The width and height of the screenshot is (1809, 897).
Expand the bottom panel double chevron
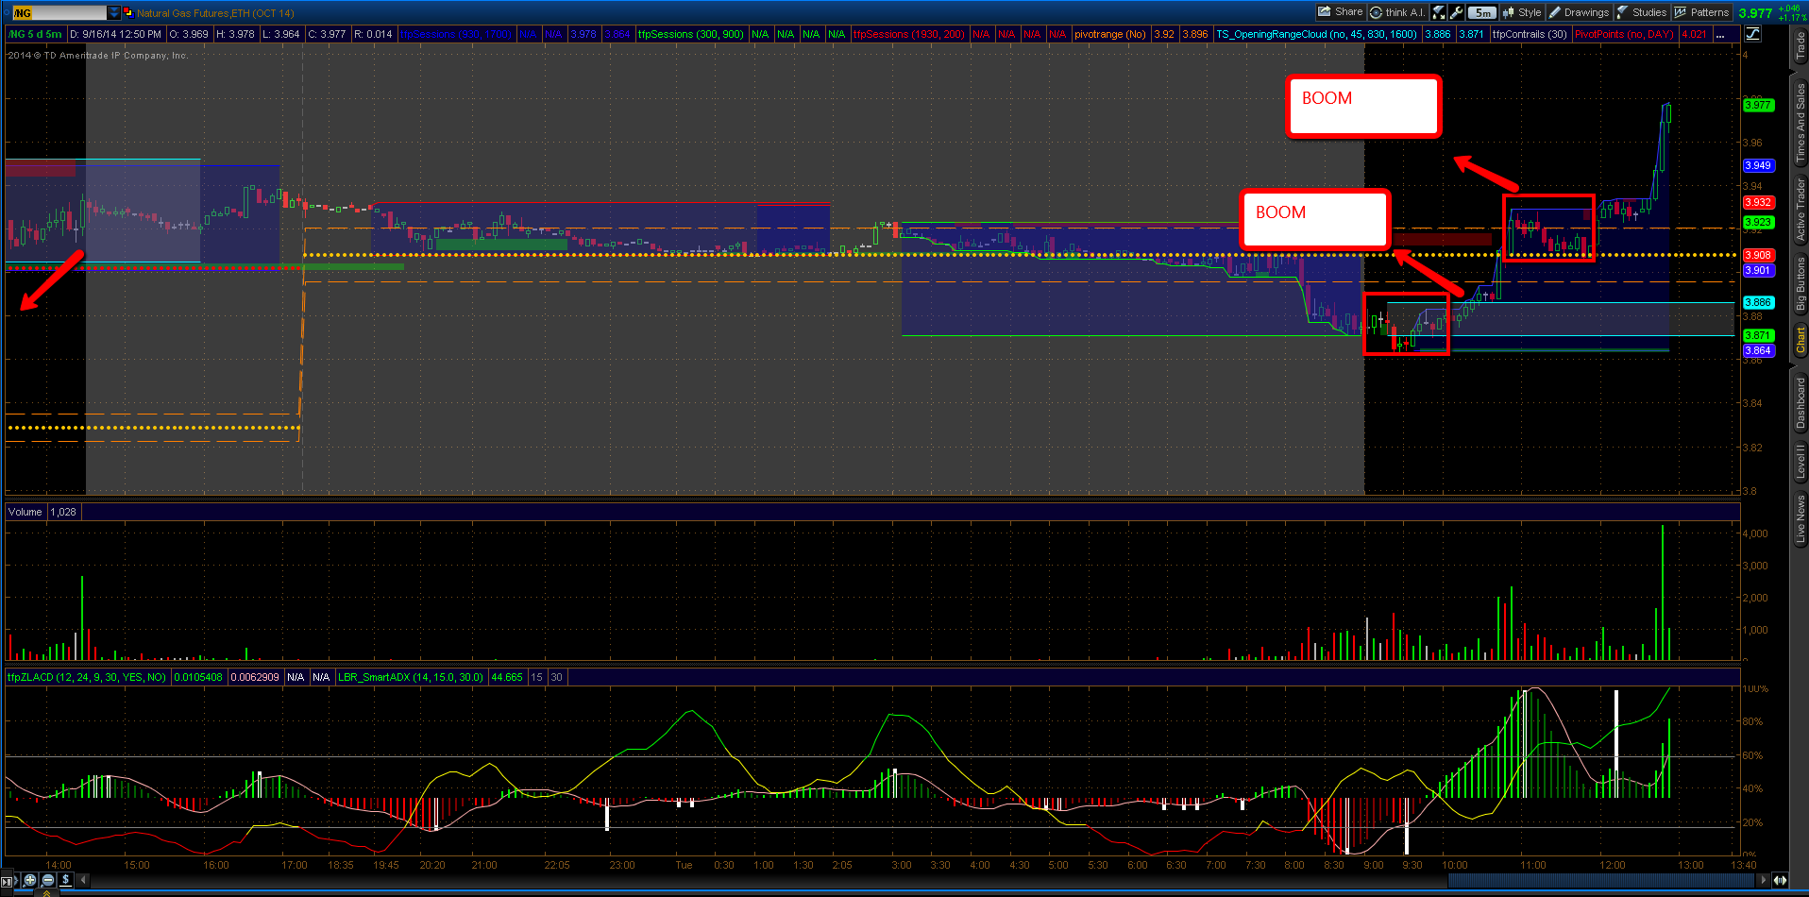tap(46, 892)
